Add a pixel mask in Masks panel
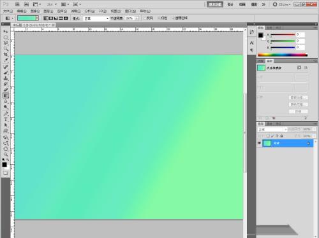The image size is (319, 238). click(299, 67)
